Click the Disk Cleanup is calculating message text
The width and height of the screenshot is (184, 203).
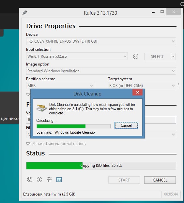[92, 109]
